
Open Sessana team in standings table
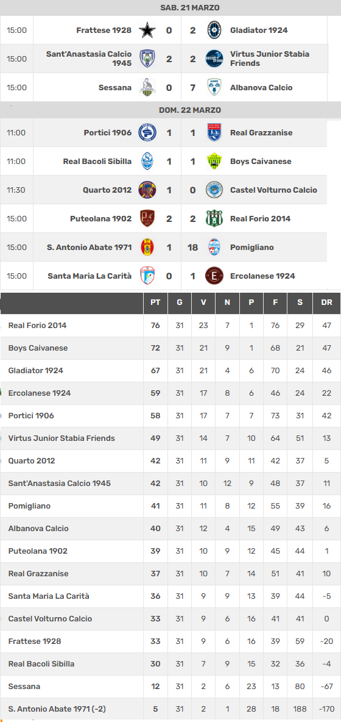(x=24, y=687)
